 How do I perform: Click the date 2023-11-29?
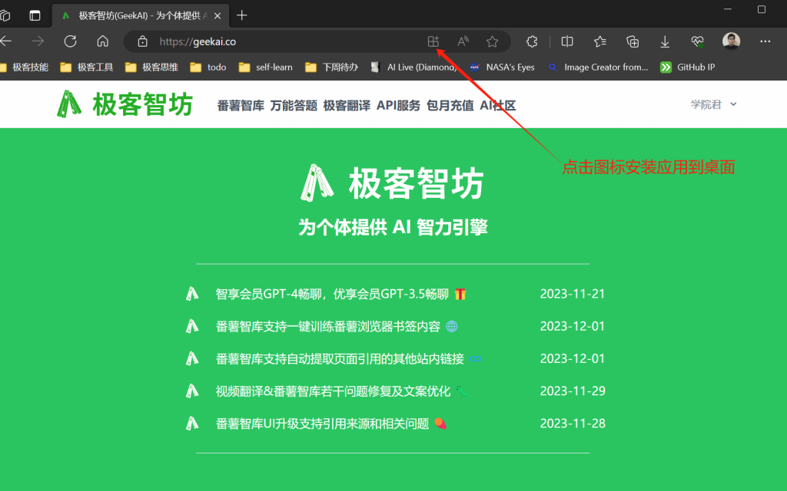click(573, 390)
